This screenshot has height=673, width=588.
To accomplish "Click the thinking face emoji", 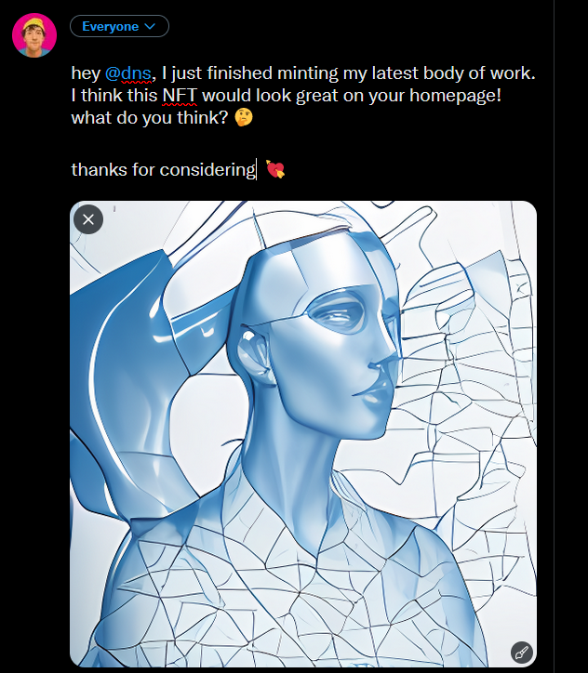I will pos(245,119).
